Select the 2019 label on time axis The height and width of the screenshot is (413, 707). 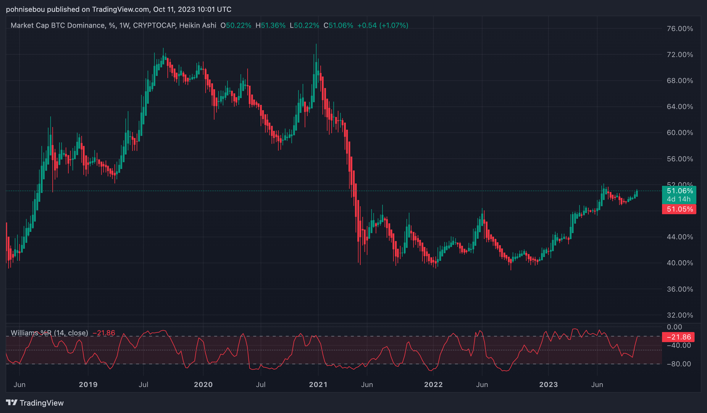pos(88,385)
